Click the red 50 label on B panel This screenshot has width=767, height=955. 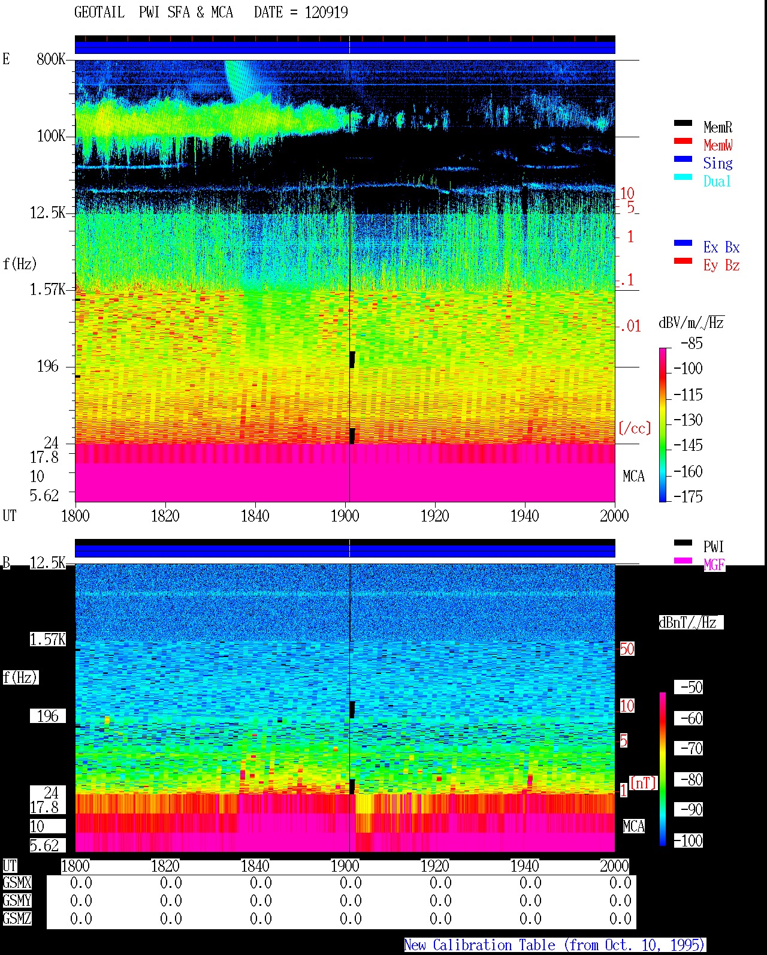pyautogui.click(x=627, y=649)
